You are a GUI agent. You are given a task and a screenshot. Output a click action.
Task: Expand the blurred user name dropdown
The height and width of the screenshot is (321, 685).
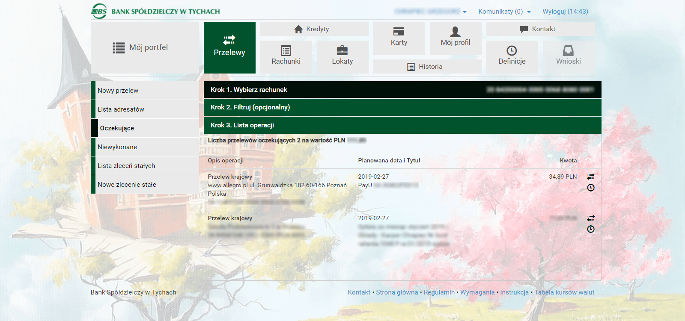[430, 12]
